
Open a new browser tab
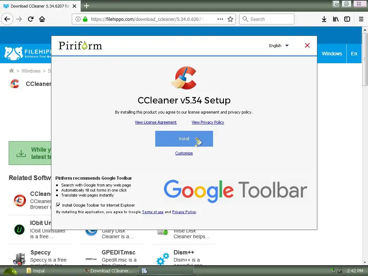86,6
